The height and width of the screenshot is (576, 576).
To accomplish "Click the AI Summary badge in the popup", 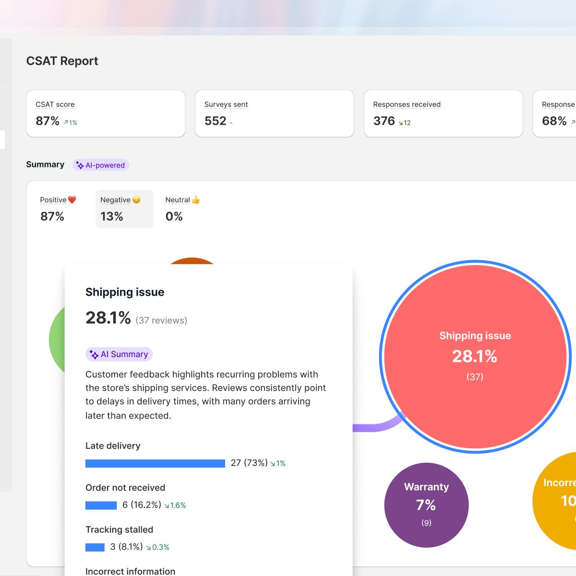I will (x=119, y=354).
